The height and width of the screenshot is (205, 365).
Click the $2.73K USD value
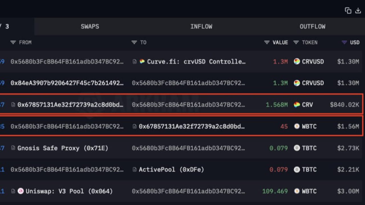(x=348, y=148)
